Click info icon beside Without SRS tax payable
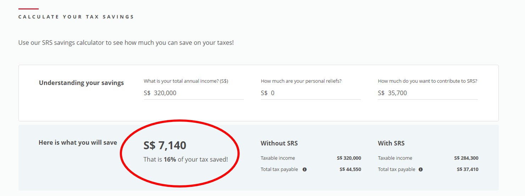 tap(305, 169)
